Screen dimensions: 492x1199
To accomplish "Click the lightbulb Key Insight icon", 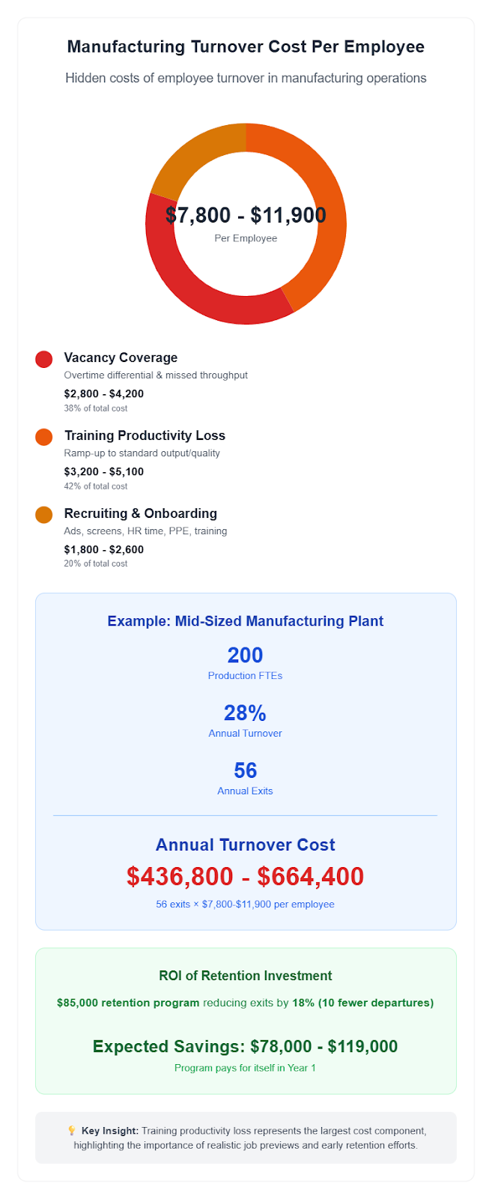I will (71, 1131).
